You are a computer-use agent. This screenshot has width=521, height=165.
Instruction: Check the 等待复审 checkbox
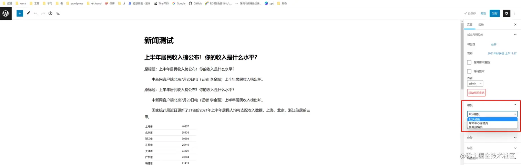tap(469, 71)
